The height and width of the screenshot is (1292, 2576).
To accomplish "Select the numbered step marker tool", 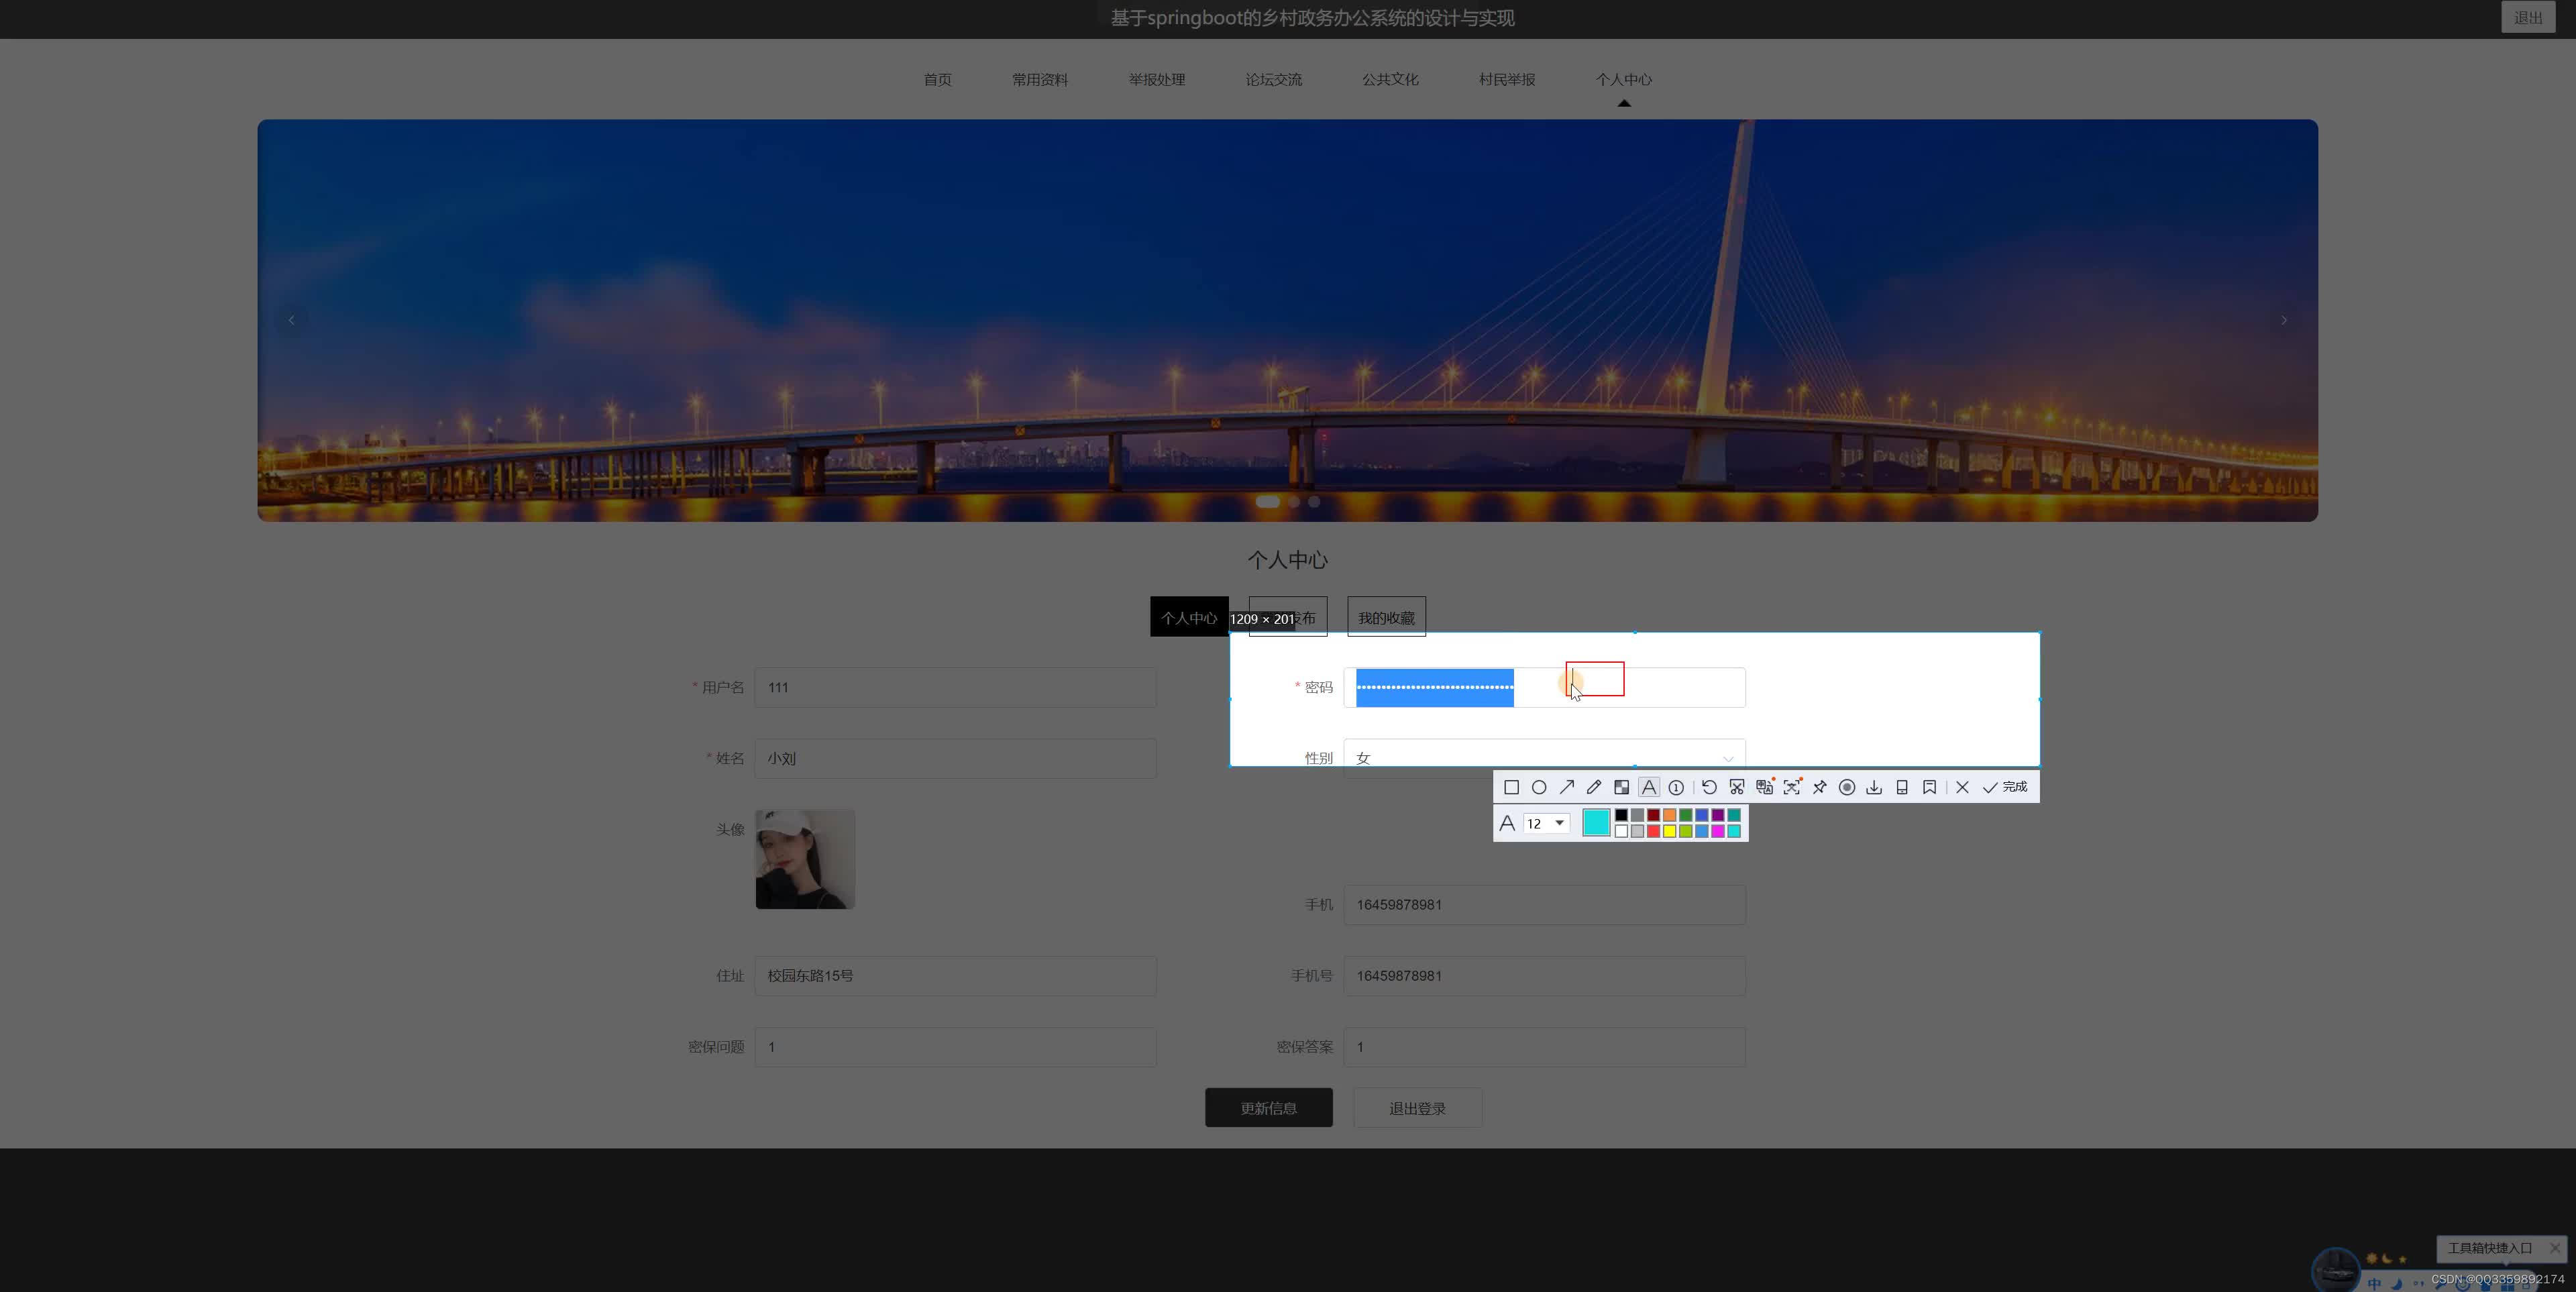I will (x=1676, y=787).
